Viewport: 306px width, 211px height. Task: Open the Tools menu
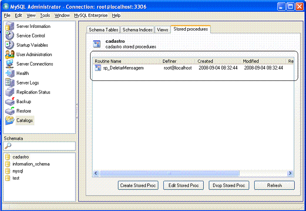click(x=45, y=15)
